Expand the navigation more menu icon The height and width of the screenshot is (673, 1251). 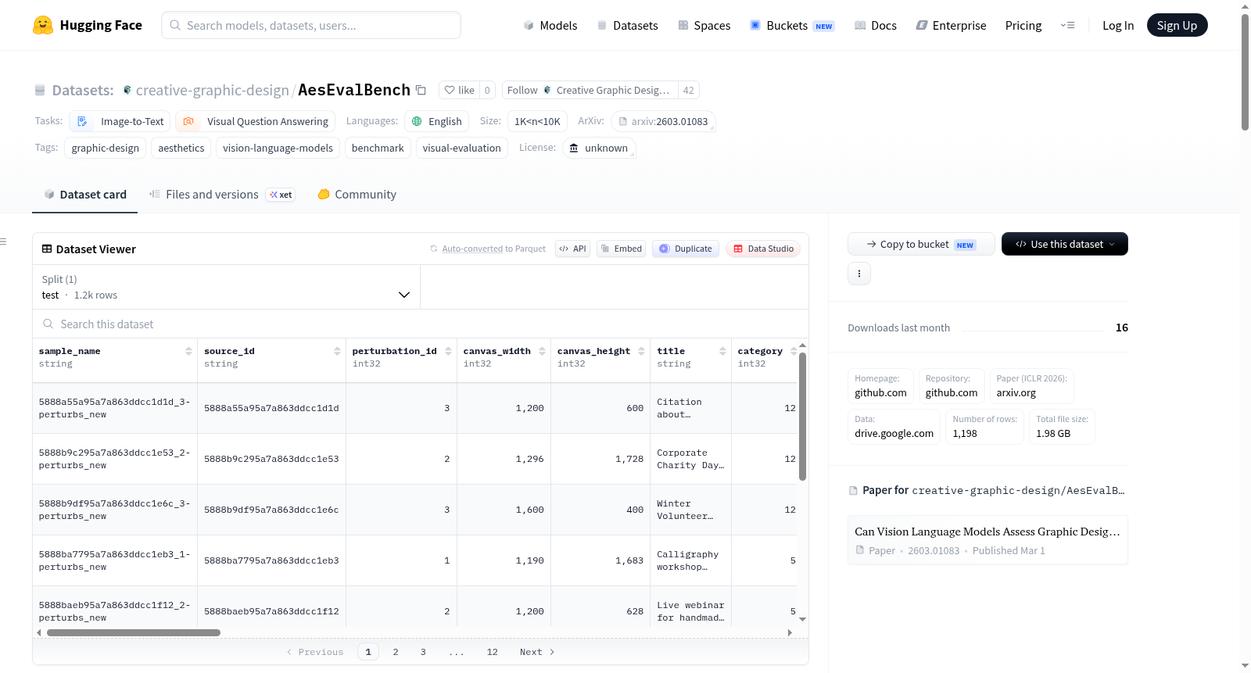click(1067, 25)
